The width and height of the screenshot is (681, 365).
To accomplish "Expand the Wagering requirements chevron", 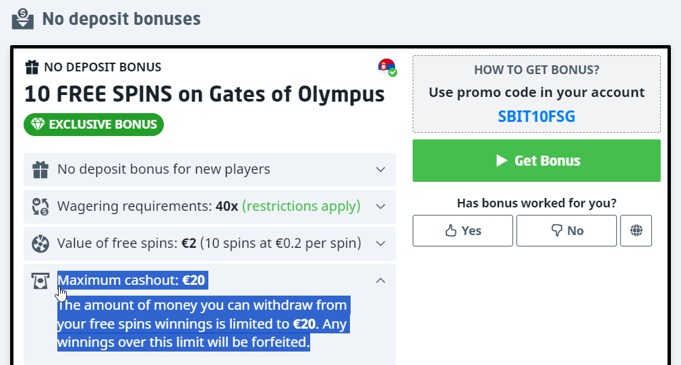I will click(380, 207).
